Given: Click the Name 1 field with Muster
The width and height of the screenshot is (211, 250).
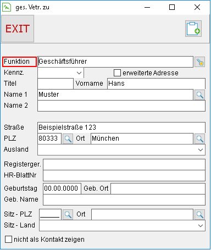Looking at the screenshot, I should [x=115, y=95].
